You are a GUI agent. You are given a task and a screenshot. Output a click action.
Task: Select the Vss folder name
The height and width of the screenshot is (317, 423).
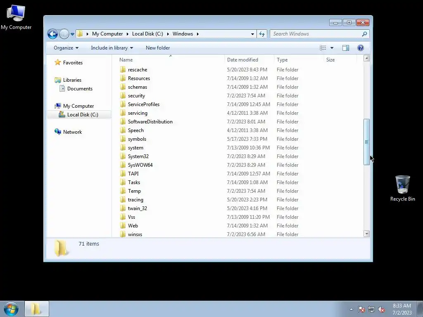(x=131, y=217)
